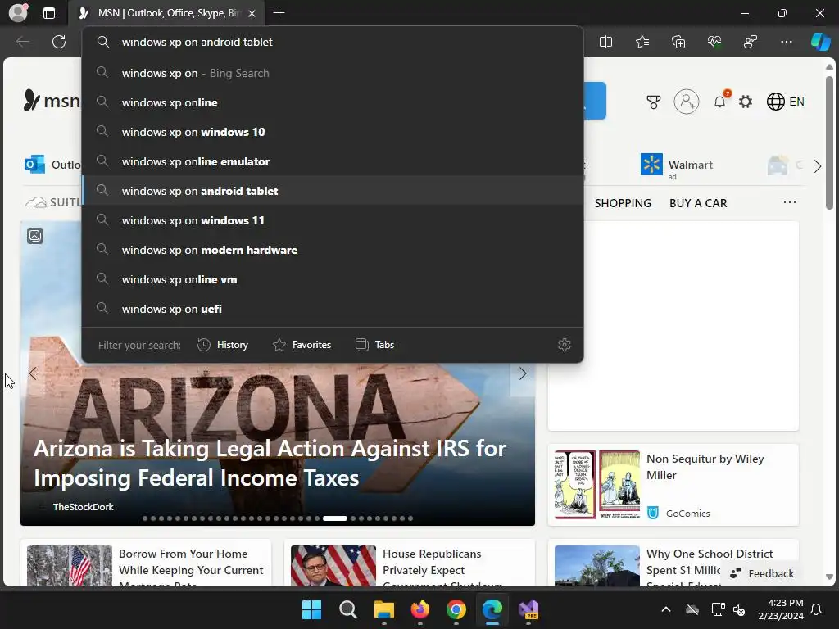Open the tab actions menu icon
The height and width of the screenshot is (629, 839).
(x=48, y=13)
